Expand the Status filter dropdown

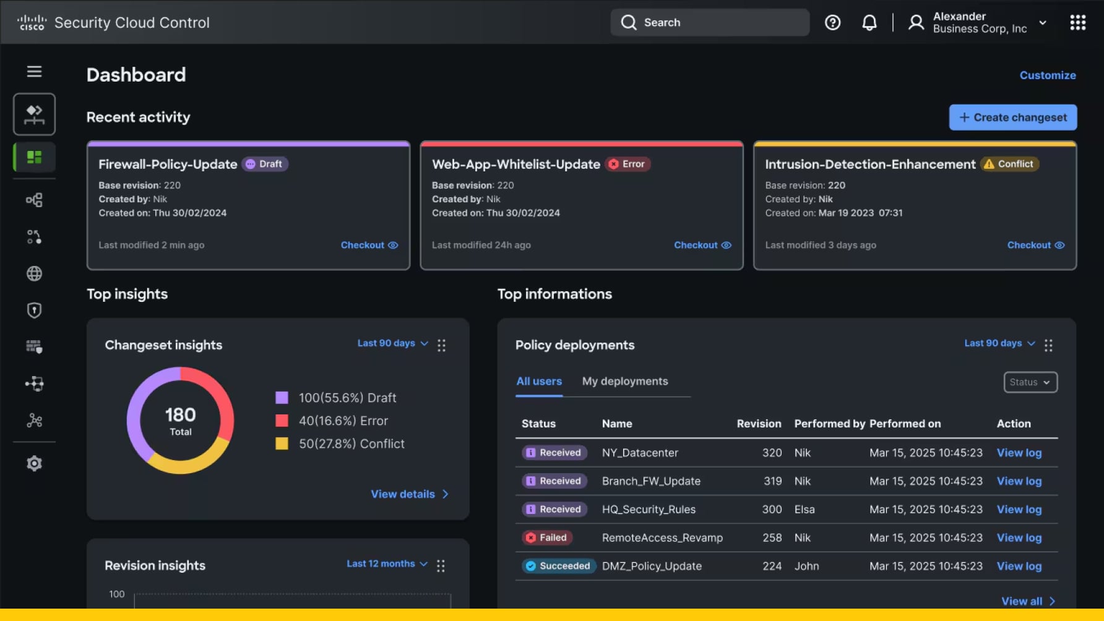[1030, 382]
